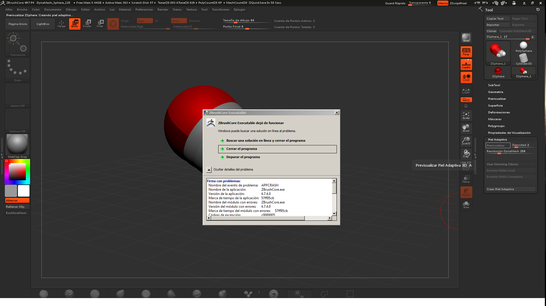
Task: Expand the Geometría tool section
Action: point(495,92)
